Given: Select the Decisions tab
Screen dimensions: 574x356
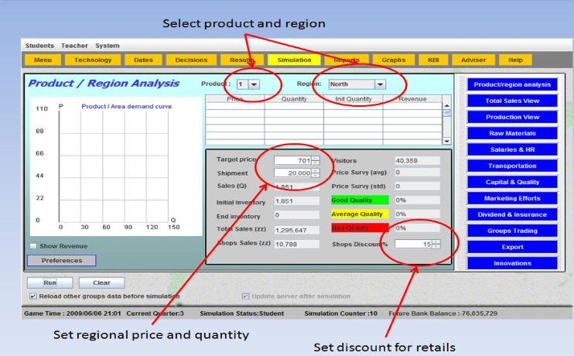Looking at the screenshot, I should [x=193, y=60].
